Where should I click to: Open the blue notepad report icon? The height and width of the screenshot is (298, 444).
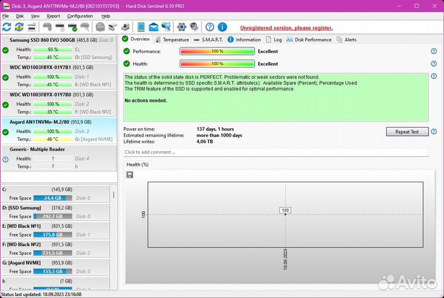pyautogui.click(x=141, y=27)
